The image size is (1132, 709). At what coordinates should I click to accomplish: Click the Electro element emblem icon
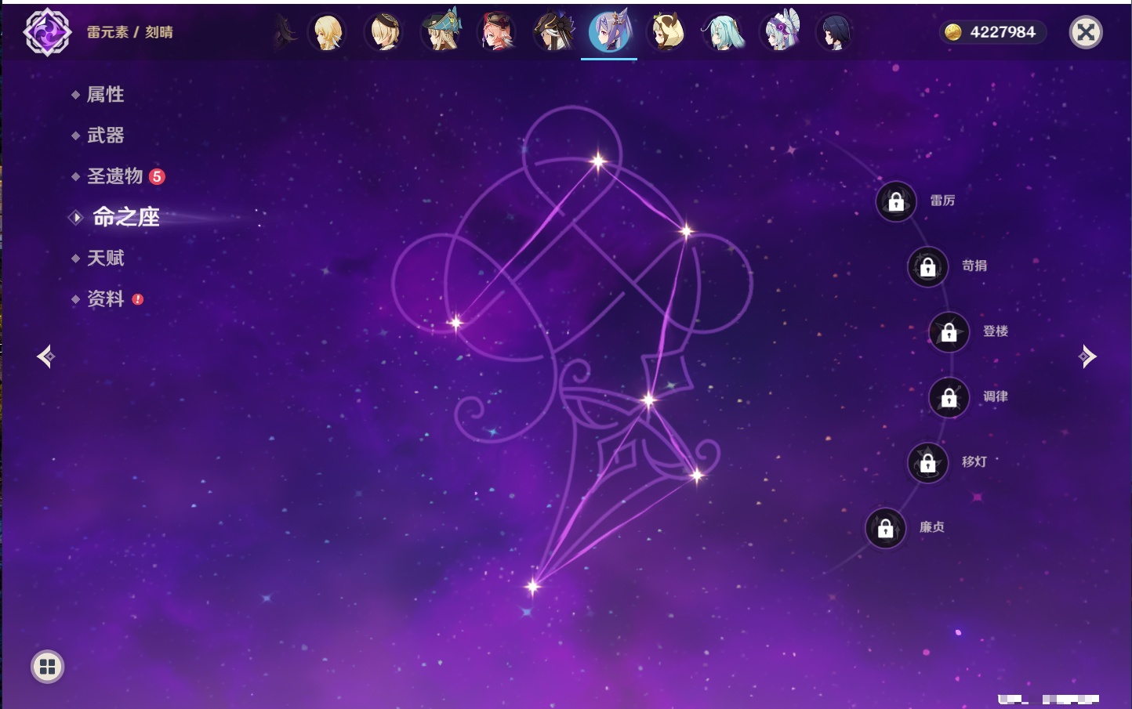[x=47, y=32]
